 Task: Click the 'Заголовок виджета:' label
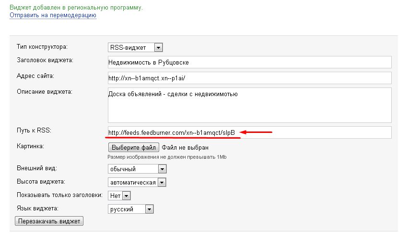point(45,60)
